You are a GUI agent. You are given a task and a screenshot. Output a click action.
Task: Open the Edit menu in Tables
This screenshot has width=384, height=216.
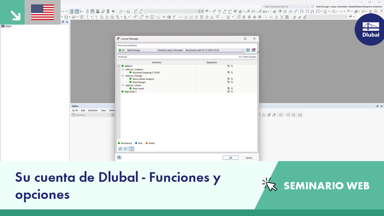point(83,111)
